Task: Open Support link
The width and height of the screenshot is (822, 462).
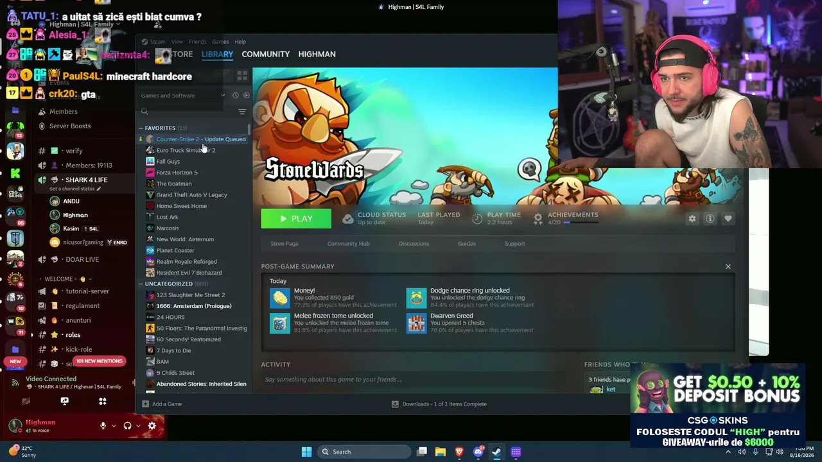Action: pyautogui.click(x=515, y=244)
